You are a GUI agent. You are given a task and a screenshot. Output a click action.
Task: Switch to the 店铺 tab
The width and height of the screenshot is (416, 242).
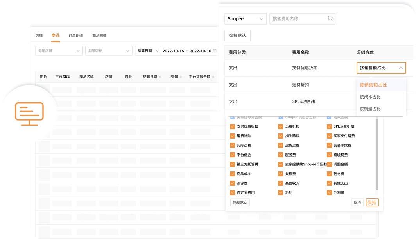pyautogui.click(x=39, y=36)
